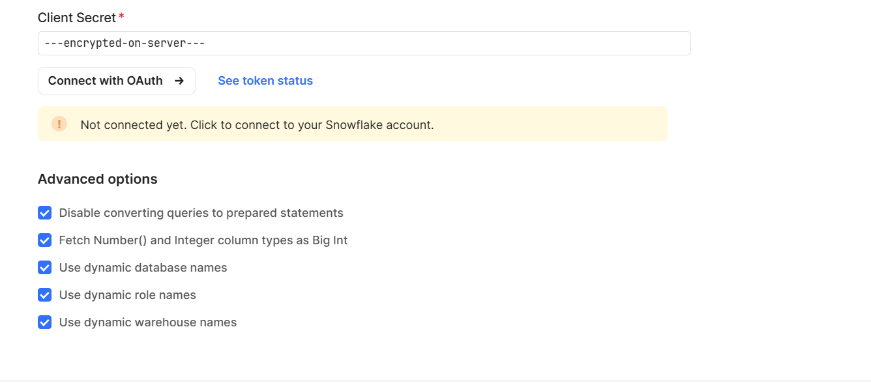Click the Disable converting queries label text
This screenshot has height=383, width=871.
click(x=201, y=213)
